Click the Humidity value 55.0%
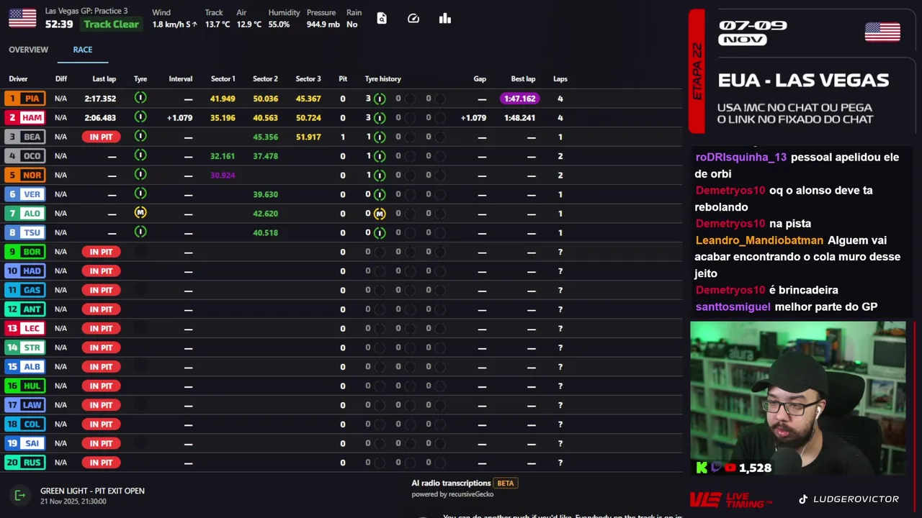The height and width of the screenshot is (518, 922). tap(279, 24)
